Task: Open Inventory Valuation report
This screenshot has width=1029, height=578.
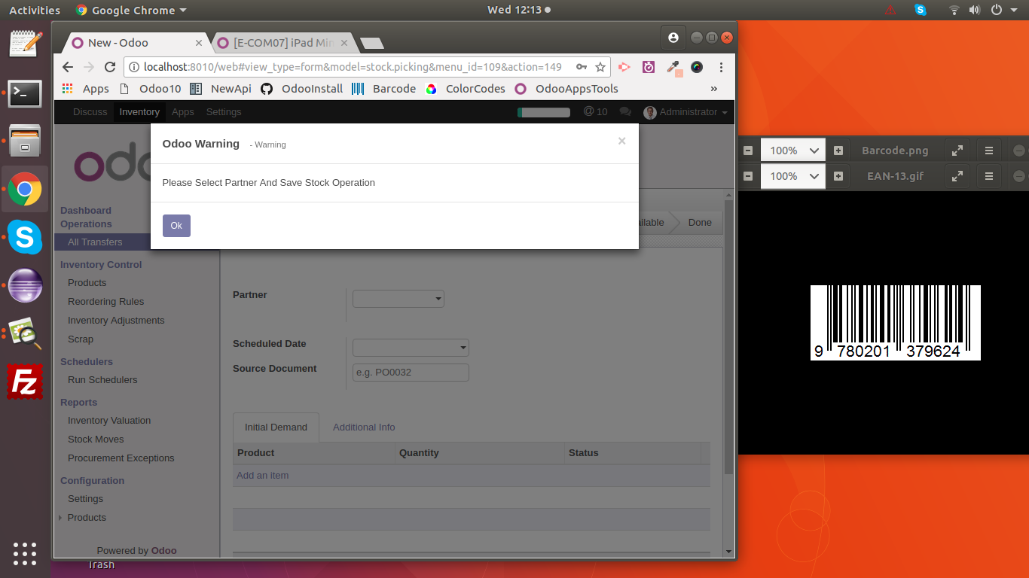Action: click(x=109, y=420)
